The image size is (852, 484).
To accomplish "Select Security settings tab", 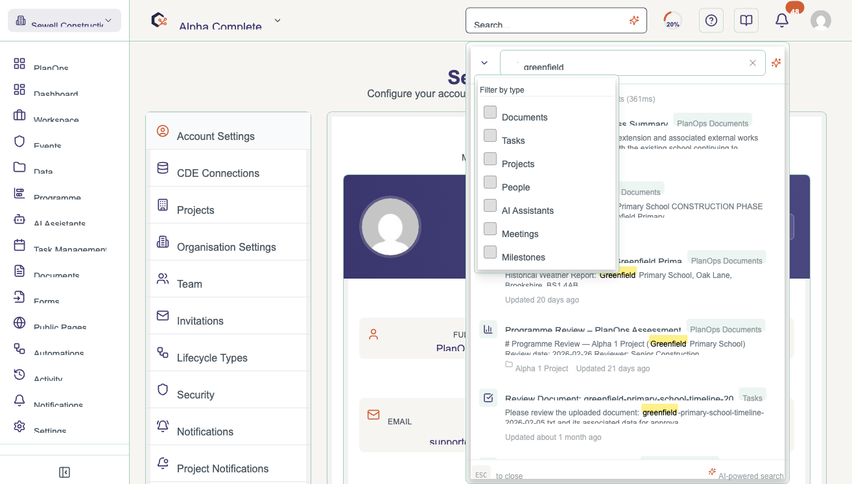I will [x=228, y=390].
